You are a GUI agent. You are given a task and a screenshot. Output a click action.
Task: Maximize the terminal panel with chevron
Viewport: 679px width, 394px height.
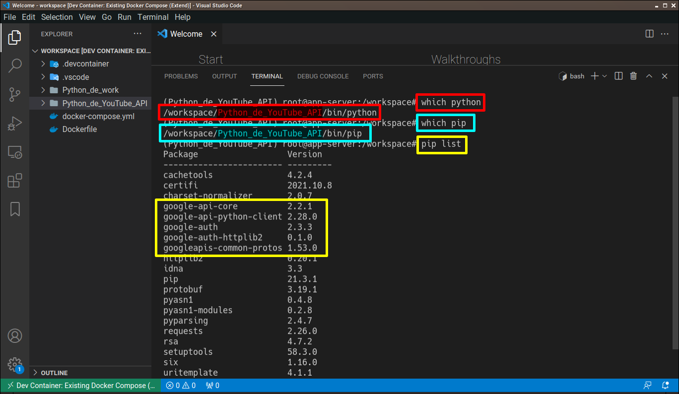(649, 76)
